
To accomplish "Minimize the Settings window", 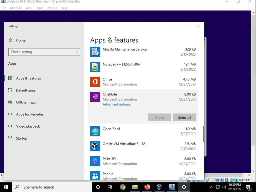I will coord(175,26).
